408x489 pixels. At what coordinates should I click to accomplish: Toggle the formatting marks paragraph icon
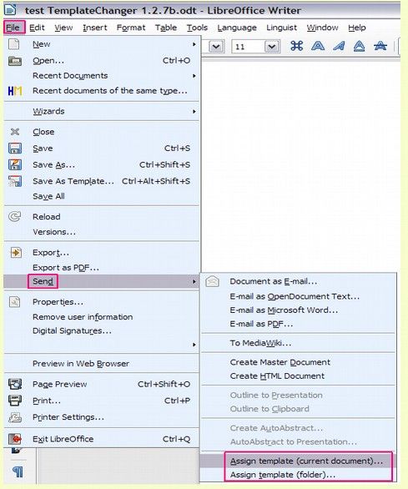coord(18,471)
